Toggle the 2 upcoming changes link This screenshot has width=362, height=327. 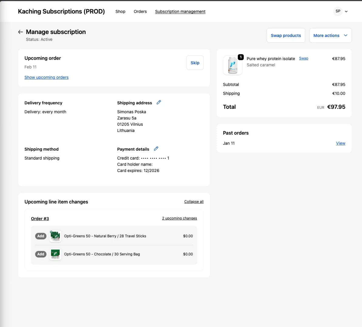(179, 218)
